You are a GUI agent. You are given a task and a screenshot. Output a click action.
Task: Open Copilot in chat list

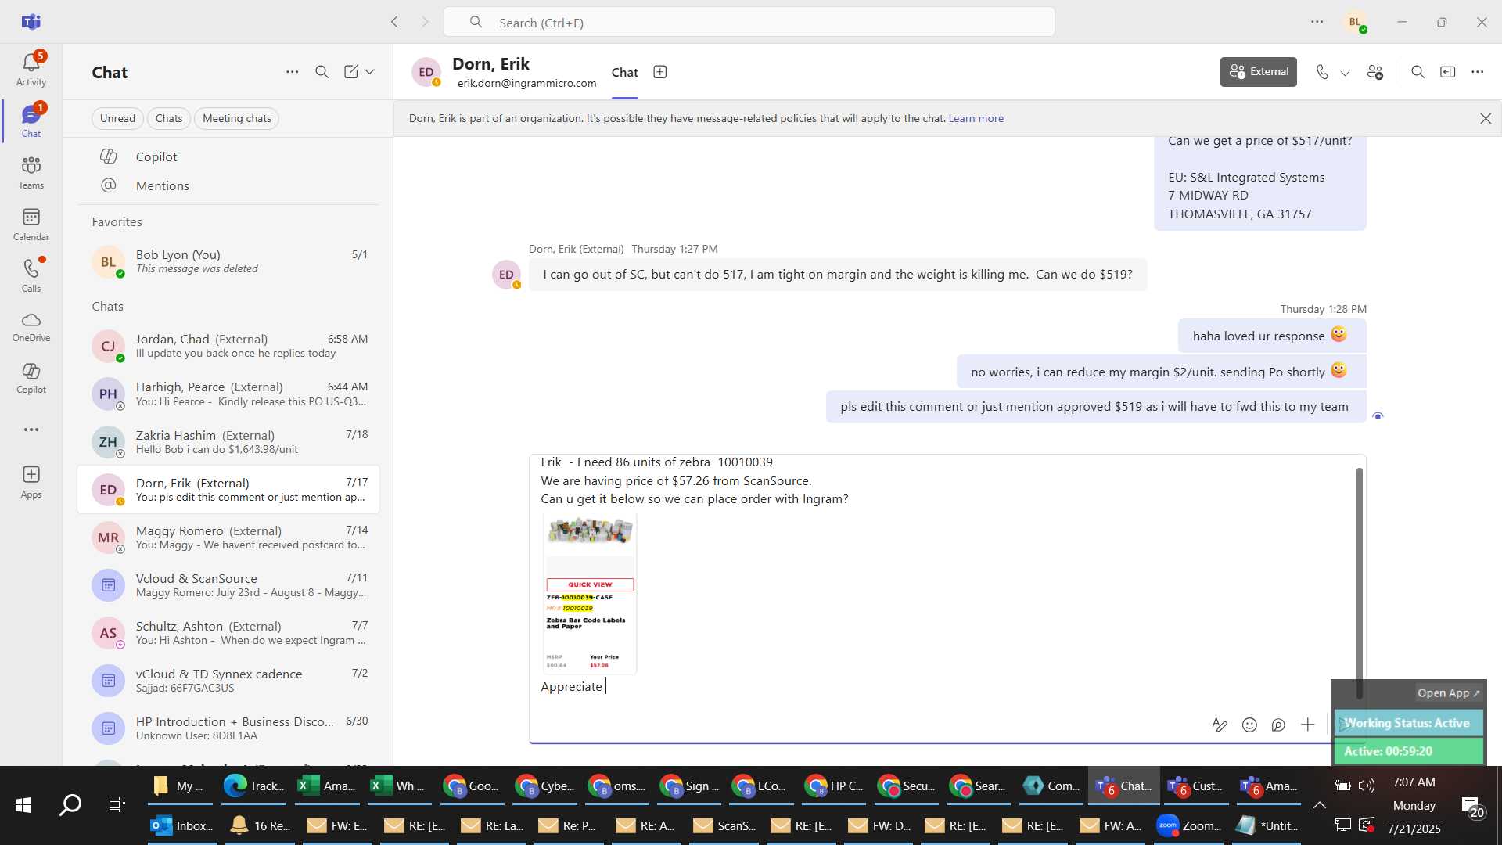228,156
